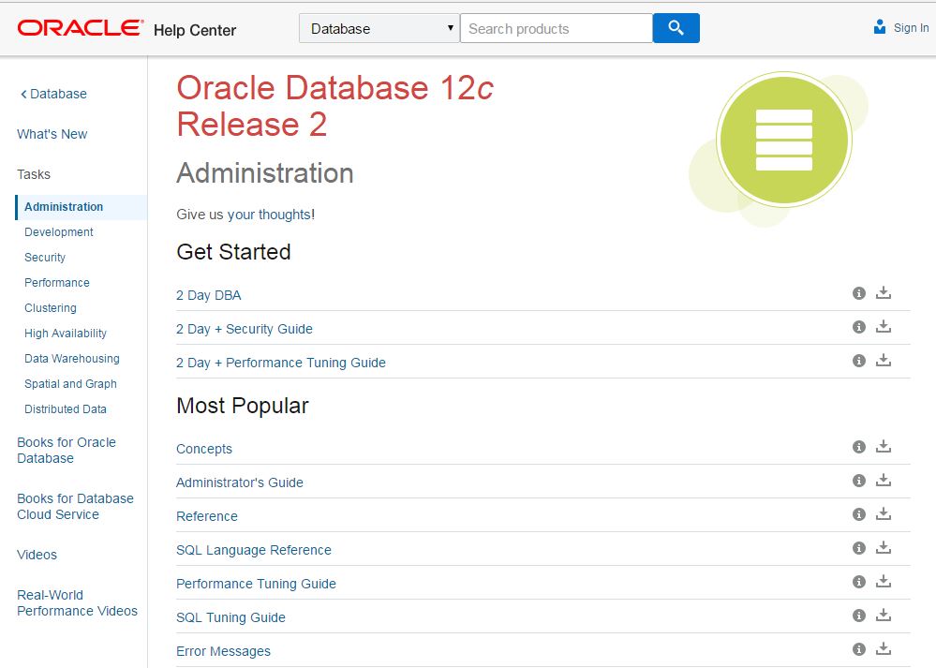This screenshot has height=668, width=936.
Task: Select Distributed Data in sidebar
Action: (x=65, y=408)
